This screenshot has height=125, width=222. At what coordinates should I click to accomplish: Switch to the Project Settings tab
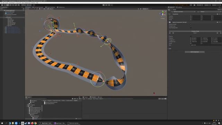click(50, 7)
